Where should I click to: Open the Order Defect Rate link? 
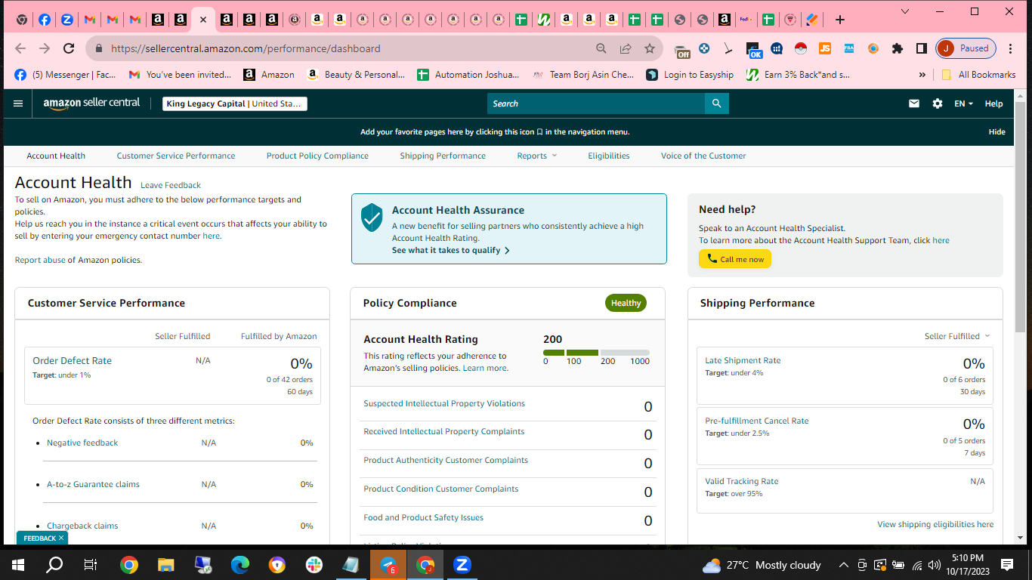pyautogui.click(x=72, y=361)
